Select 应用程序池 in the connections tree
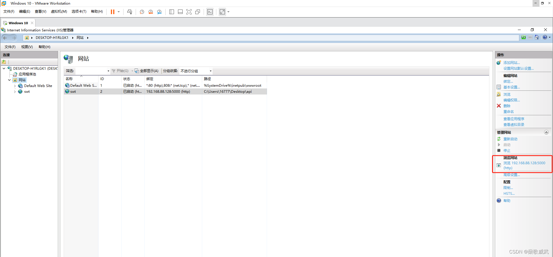 coord(27,74)
